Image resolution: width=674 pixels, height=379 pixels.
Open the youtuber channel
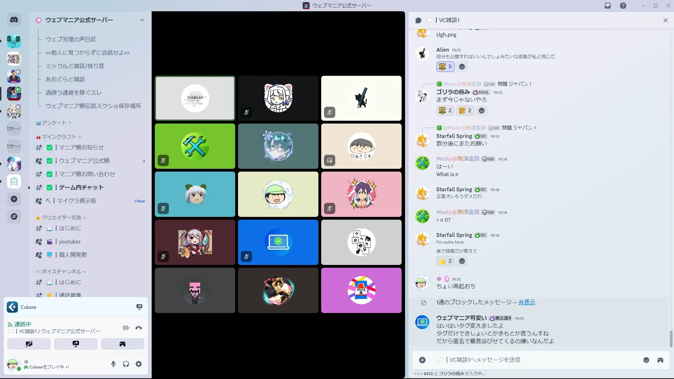coord(70,241)
